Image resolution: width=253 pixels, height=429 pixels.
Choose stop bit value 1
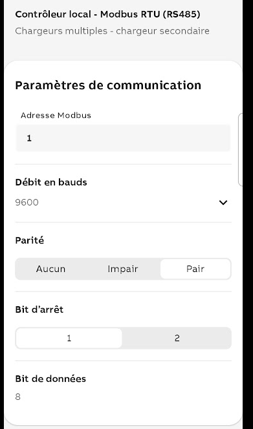tap(69, 338)
